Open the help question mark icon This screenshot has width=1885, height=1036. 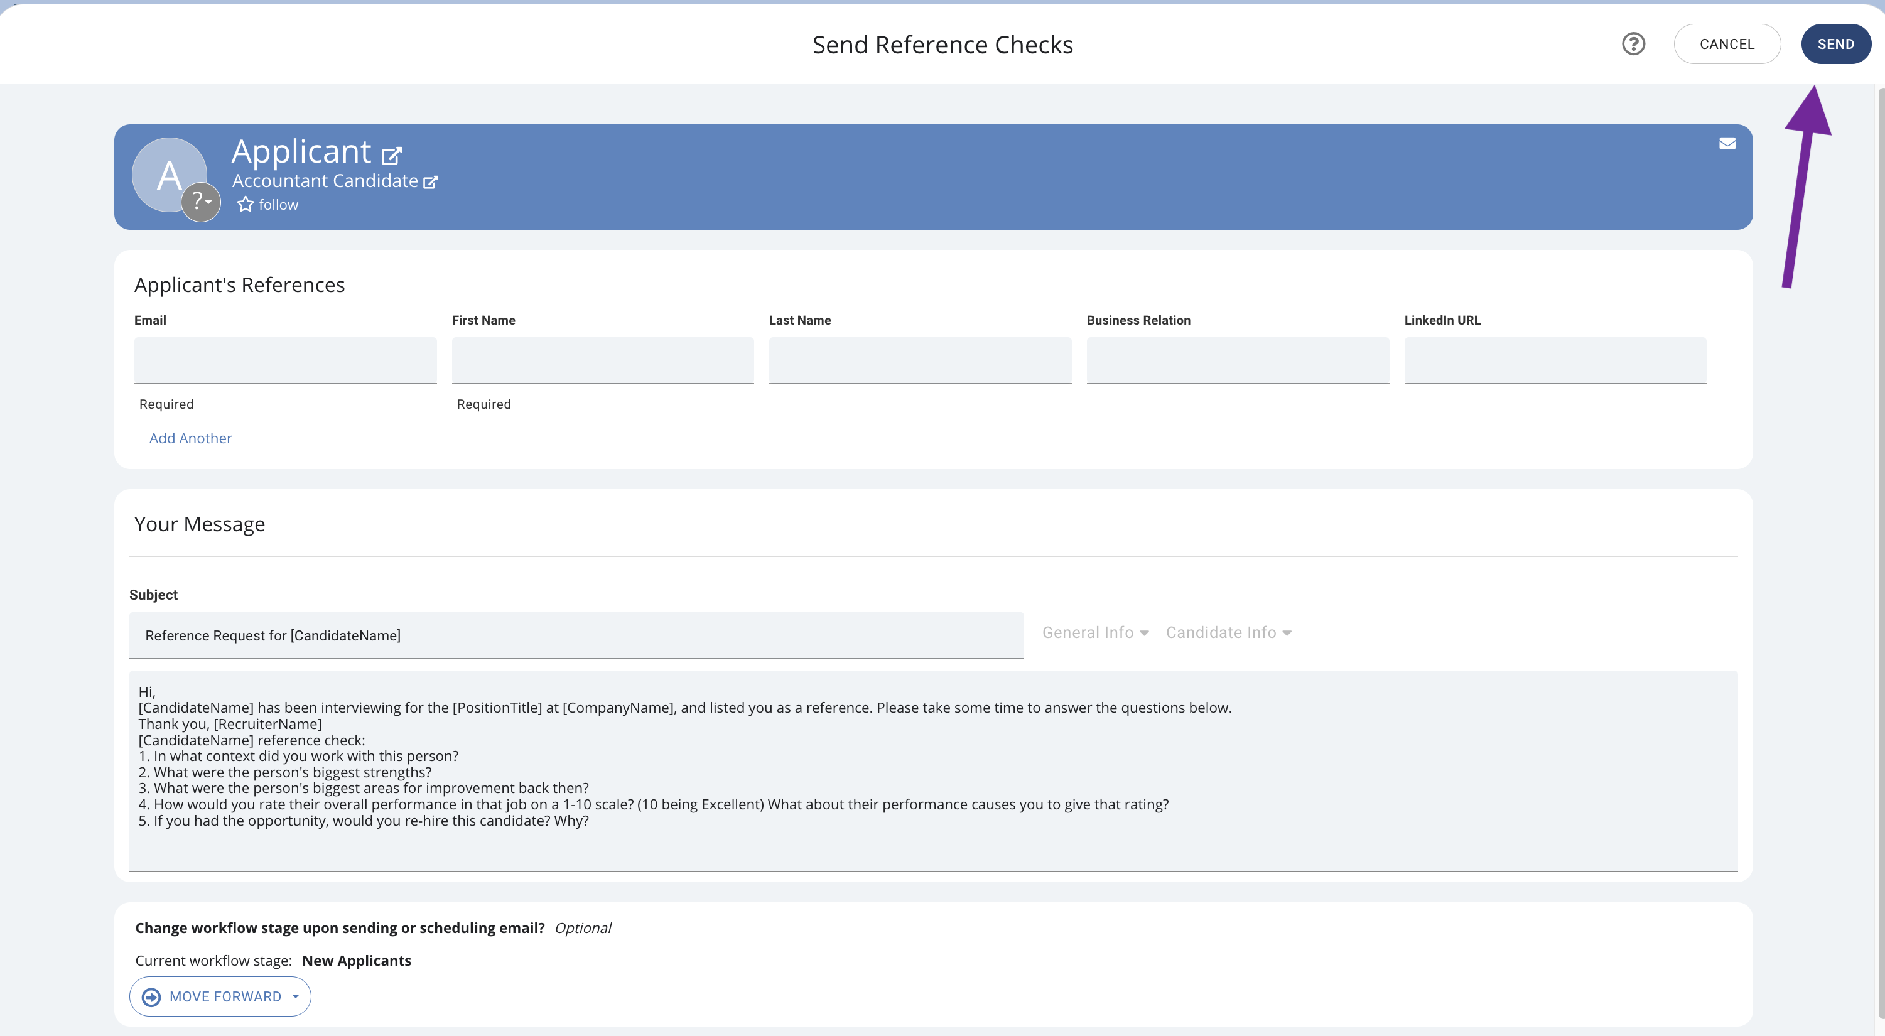pos(1633,44)
